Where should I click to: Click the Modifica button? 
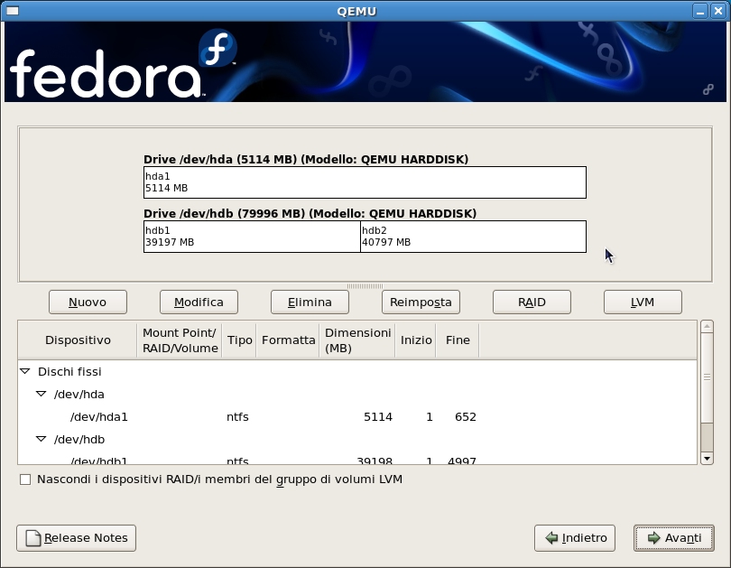(199, 303)
